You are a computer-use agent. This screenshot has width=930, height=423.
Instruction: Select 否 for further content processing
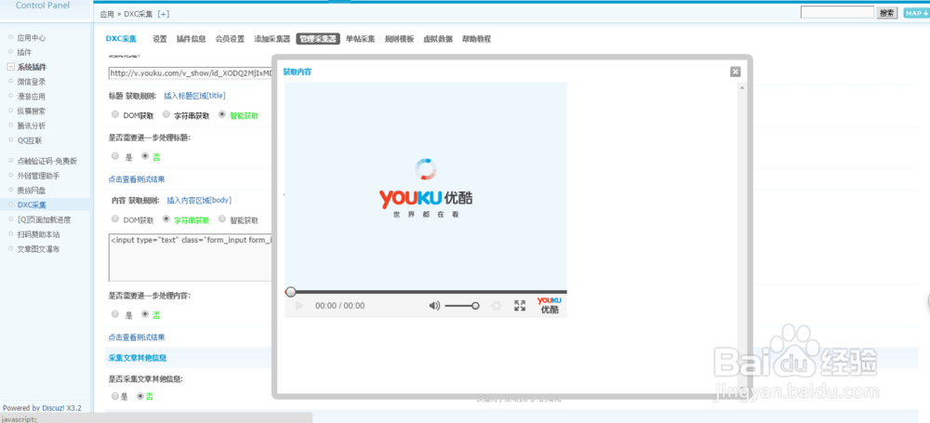pyautogui.click(x=145, y=314)
